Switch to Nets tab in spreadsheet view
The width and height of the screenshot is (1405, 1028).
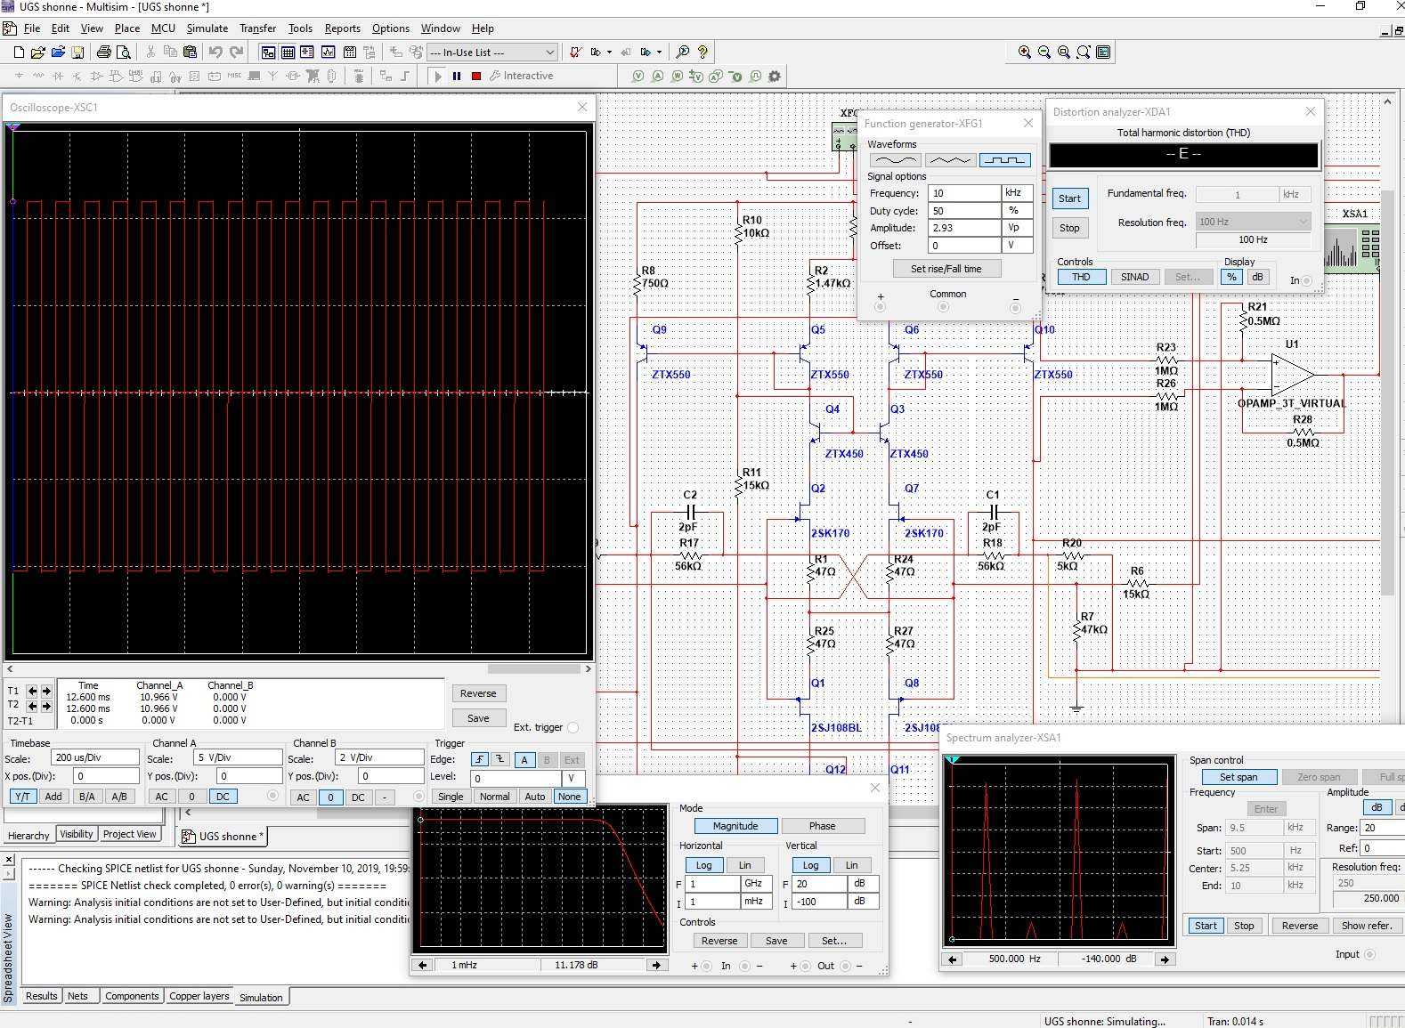pyautogui.click(x=77, y=996)
